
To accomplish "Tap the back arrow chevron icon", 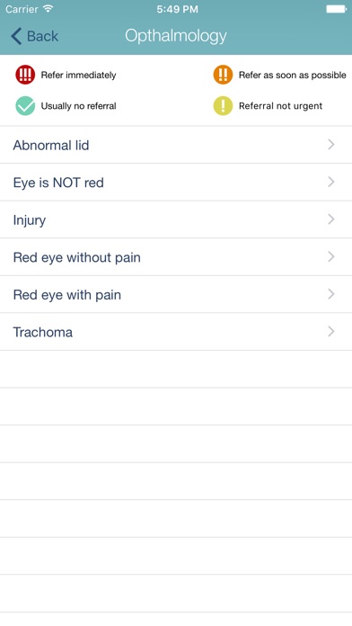I will [16, 36].
